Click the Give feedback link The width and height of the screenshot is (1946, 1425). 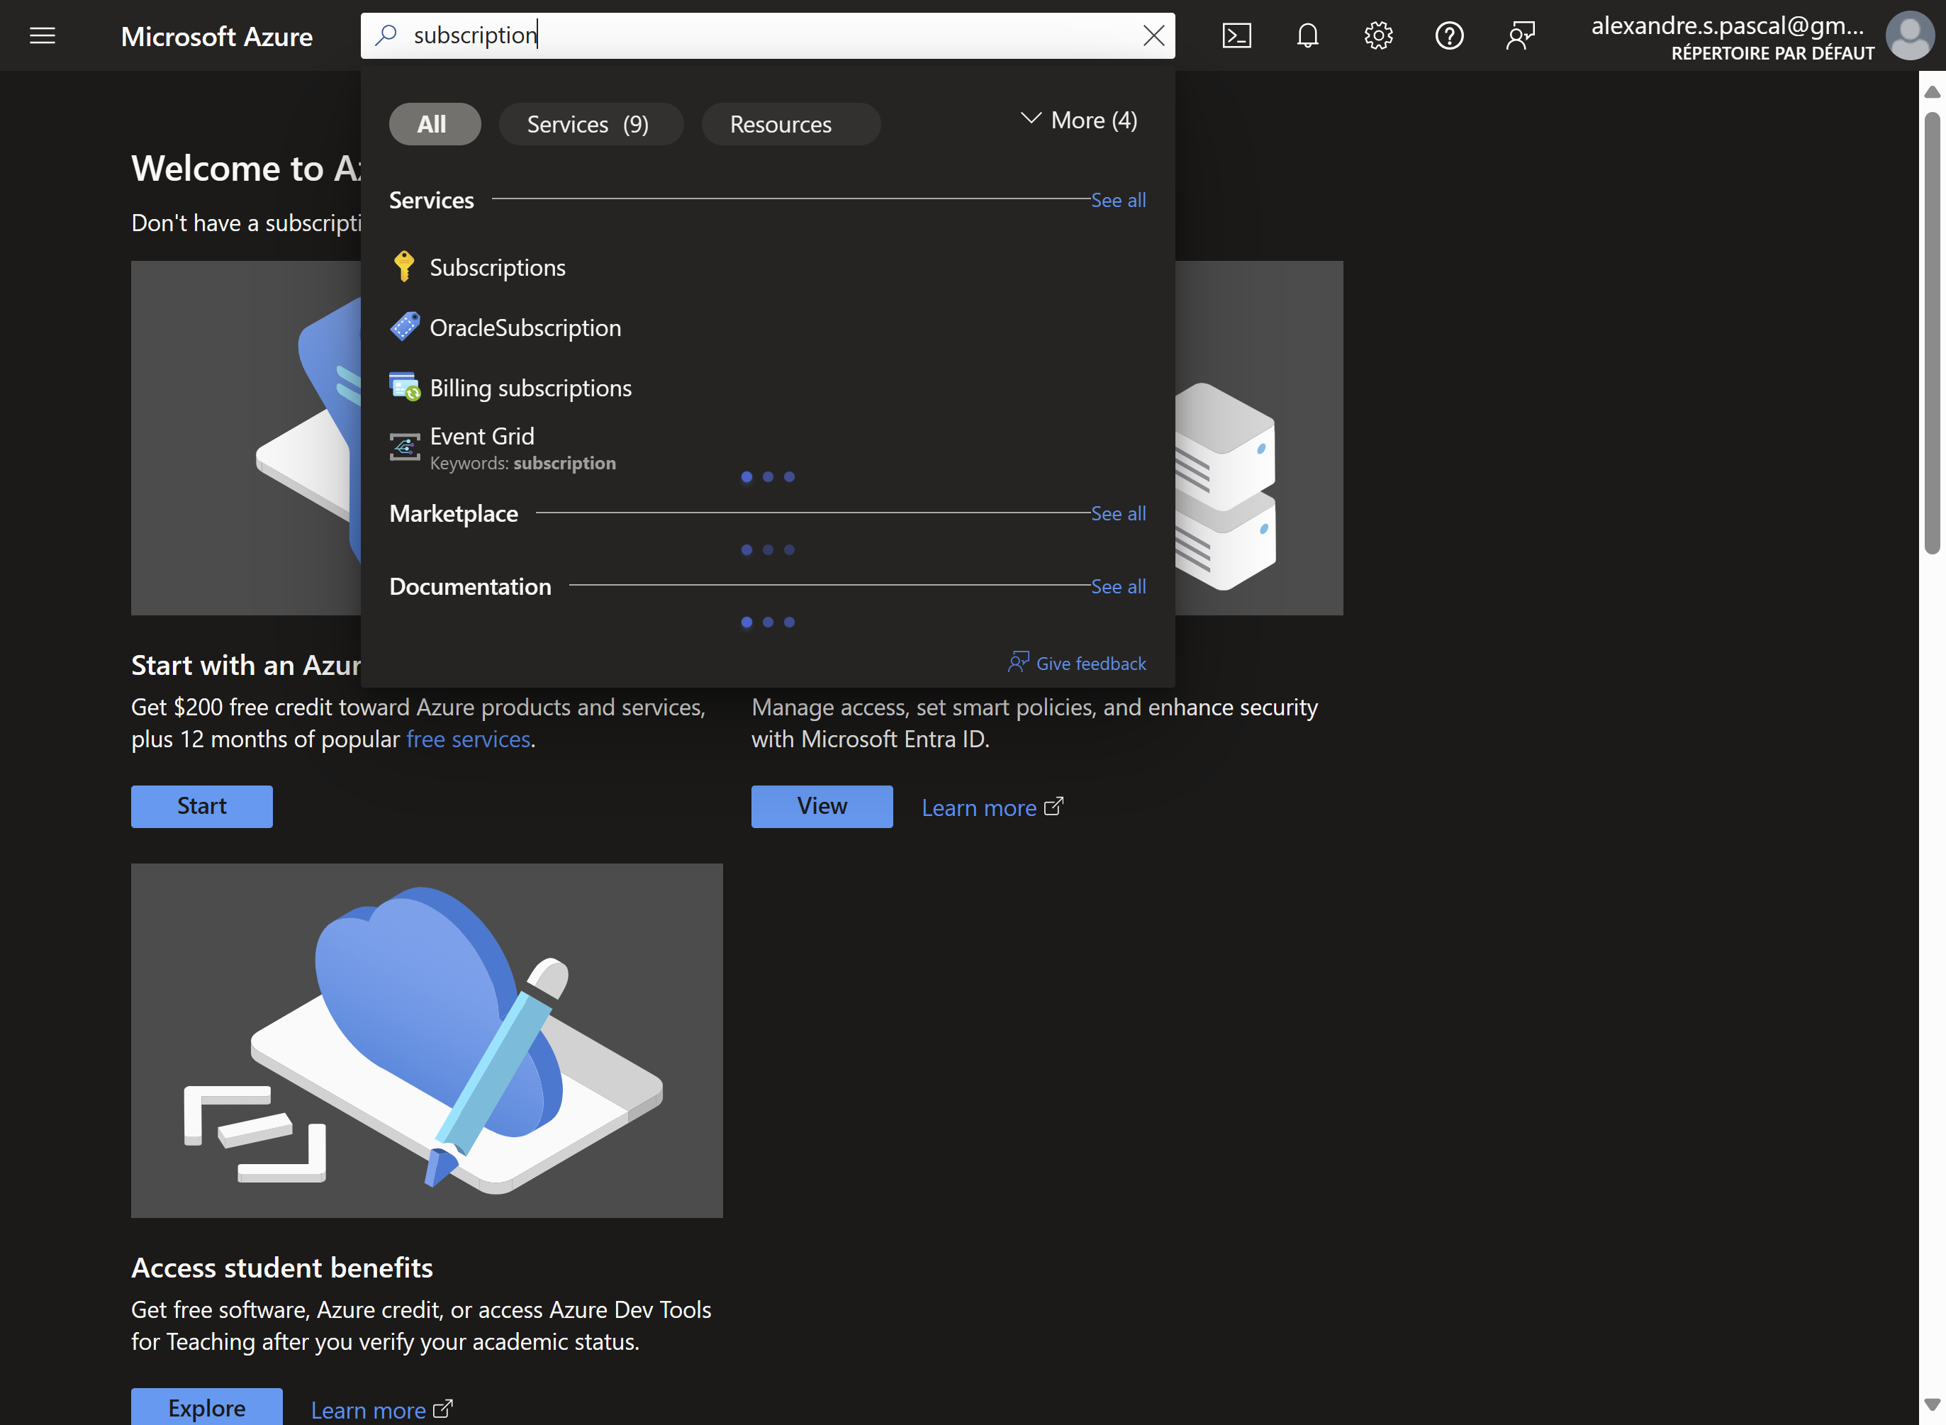point(1090,664)
